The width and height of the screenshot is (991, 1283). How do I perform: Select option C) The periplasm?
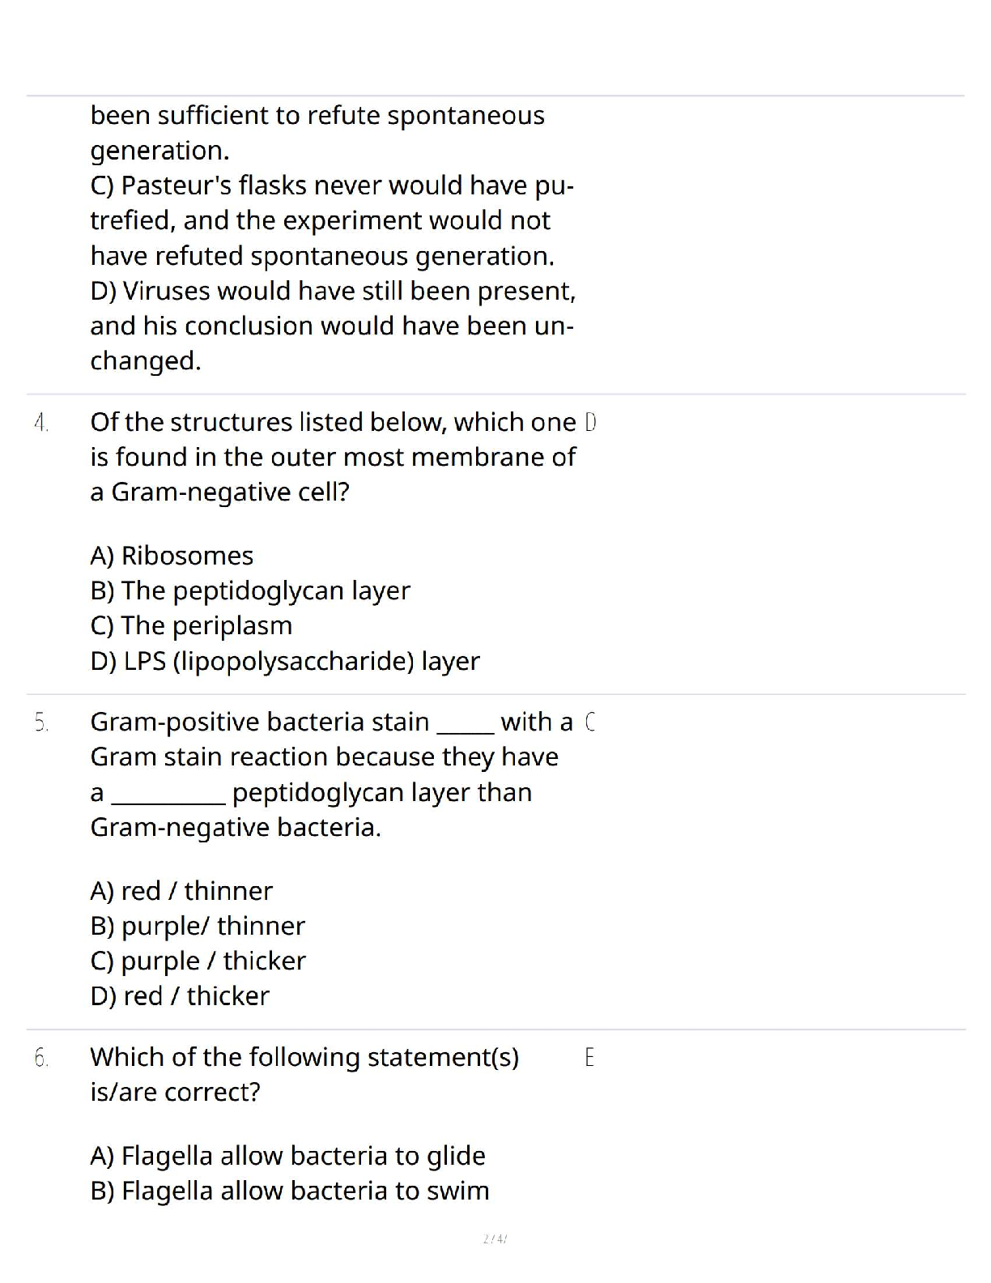tap(191, 625)
